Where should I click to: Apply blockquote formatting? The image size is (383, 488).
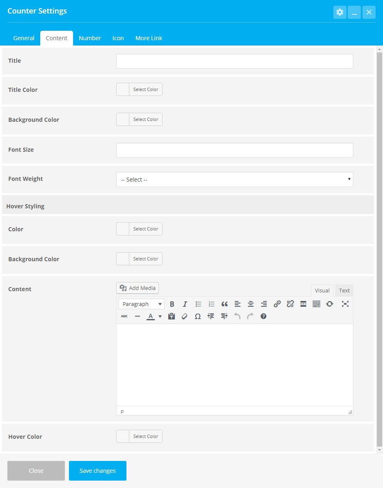pyautogui.click(x=225, y=304)
